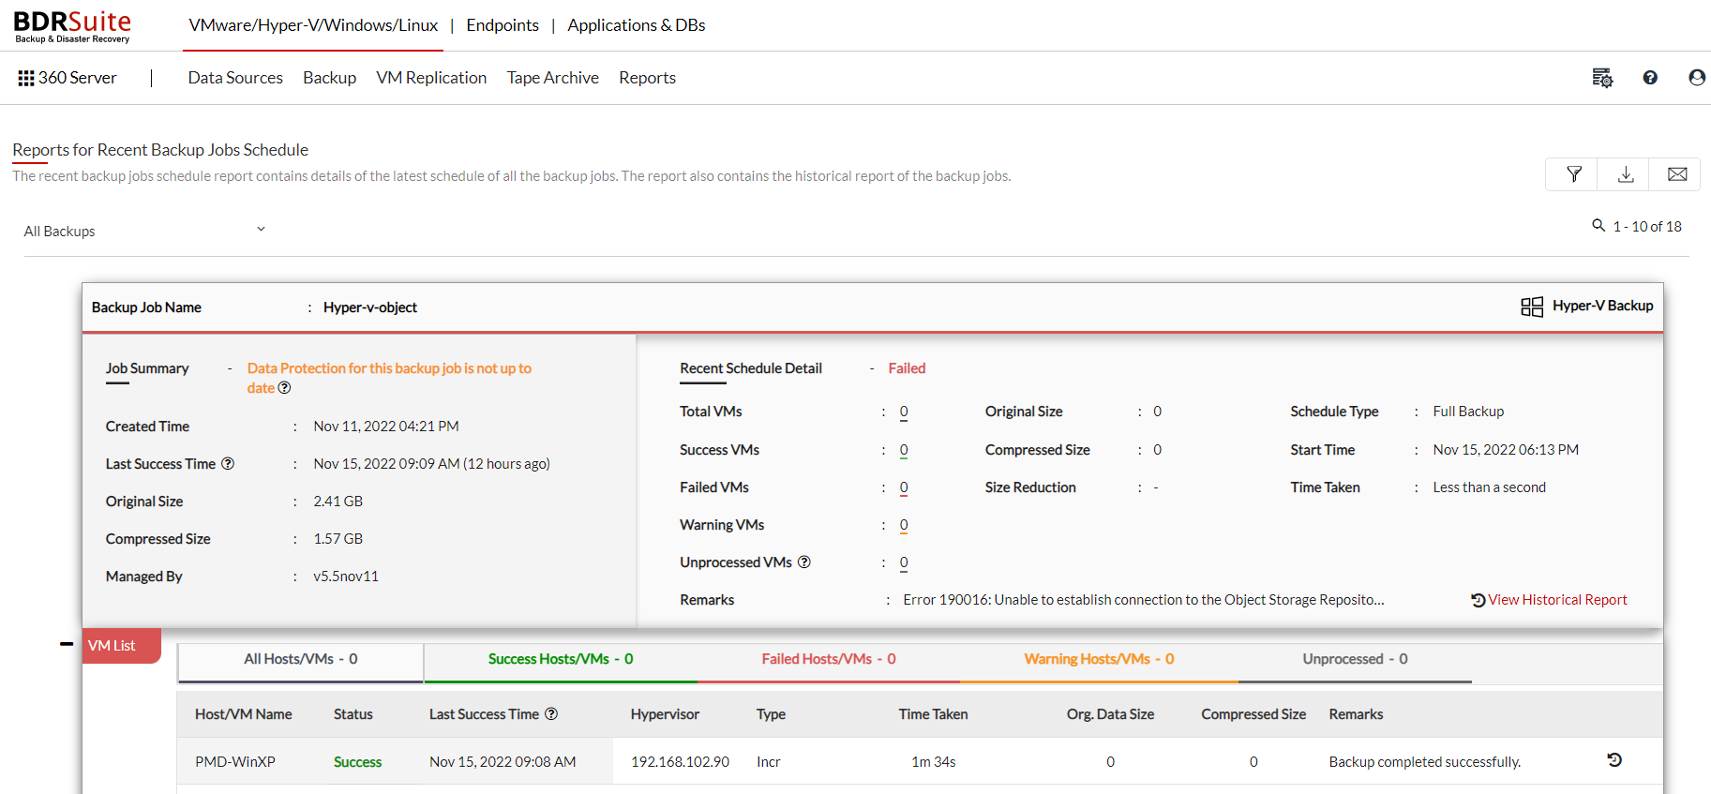The image size is (1711, 794).
Task: Click the 360 Server label
Action: click(x=78, y=78)
